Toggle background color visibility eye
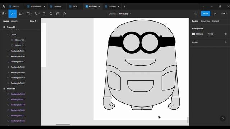230x129 pixels. pyautogui.click(x=226, y=34)
